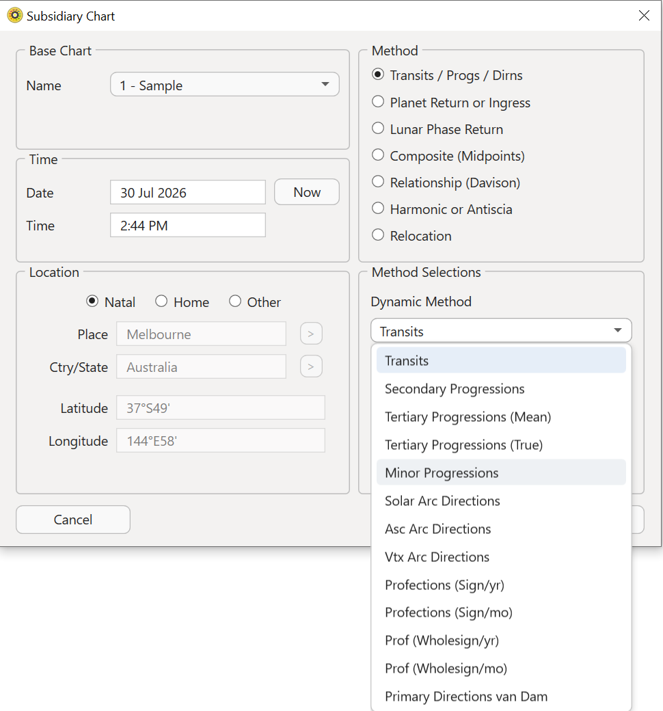Viewport: 663px width, 711px height.
Task: Select Solar Arc Directions
Action: 501,500
